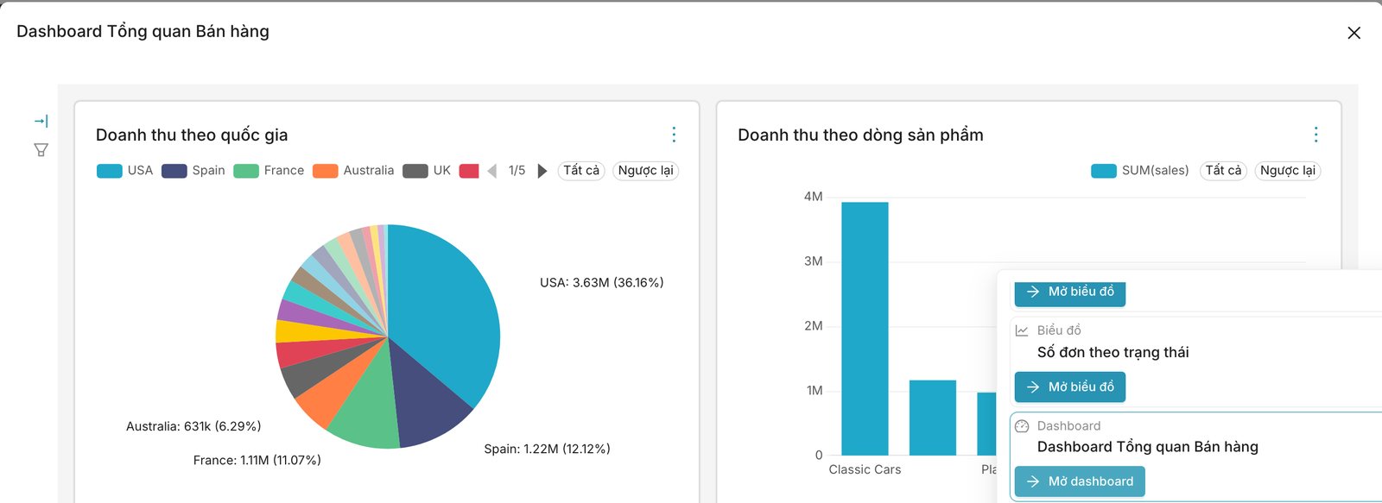Click the second bar next to Classic Cars
1382x503 pixels.
point(933,418)
